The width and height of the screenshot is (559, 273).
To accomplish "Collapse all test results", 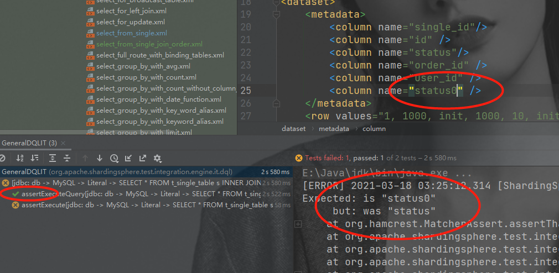I will [x=67, y=159].
